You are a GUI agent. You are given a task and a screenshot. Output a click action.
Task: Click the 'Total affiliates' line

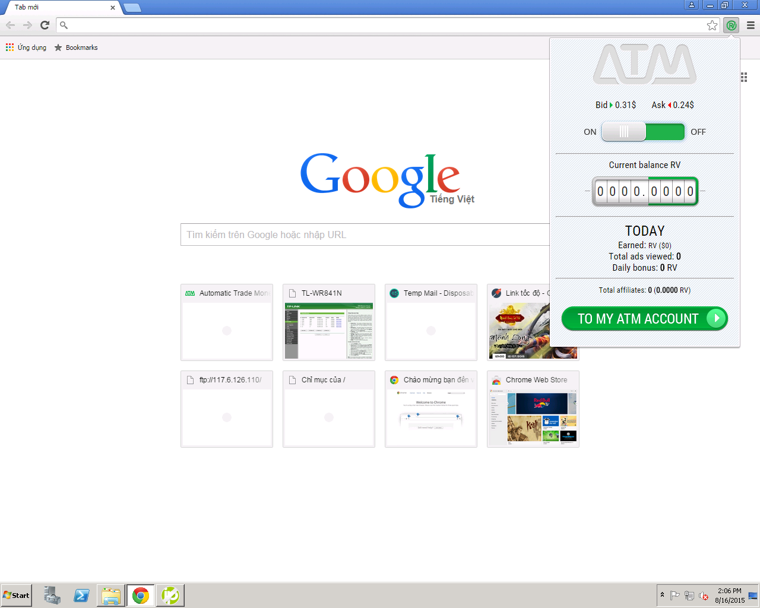(645, 290)
